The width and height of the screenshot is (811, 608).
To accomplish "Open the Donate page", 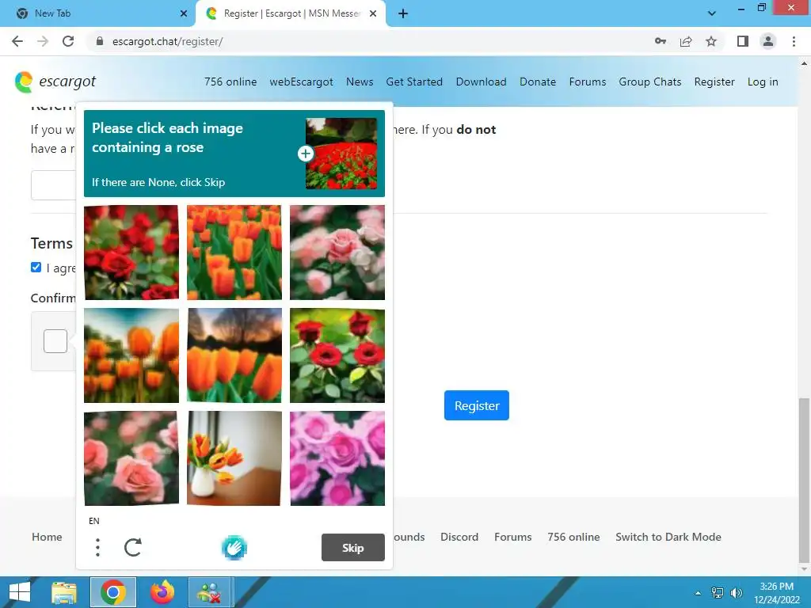I will click(538, 82).
